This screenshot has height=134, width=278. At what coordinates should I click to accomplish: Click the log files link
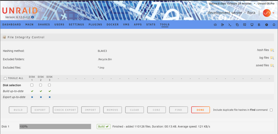(264, 58)
